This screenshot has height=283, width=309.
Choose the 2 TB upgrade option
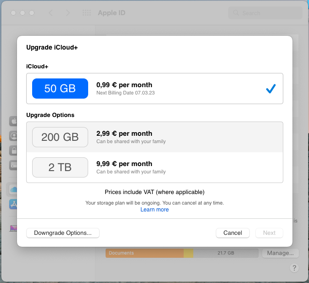point(155,167)
